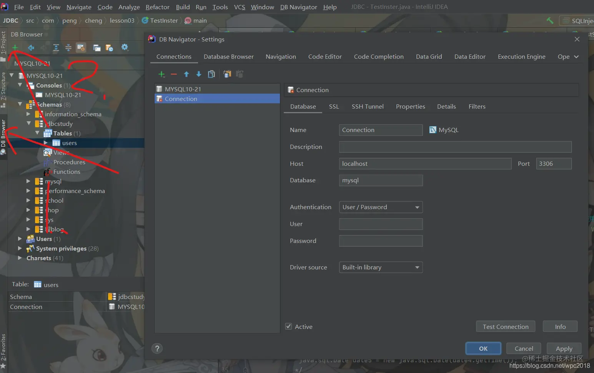Collapse the MYSQL10-21 connection node in tree

pyautogui.click(x=12, y=75)
